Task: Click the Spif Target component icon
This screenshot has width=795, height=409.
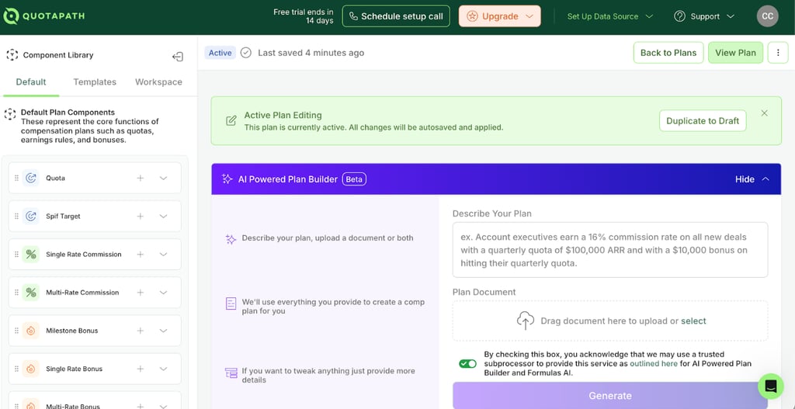Action: [x=31, y=216]
